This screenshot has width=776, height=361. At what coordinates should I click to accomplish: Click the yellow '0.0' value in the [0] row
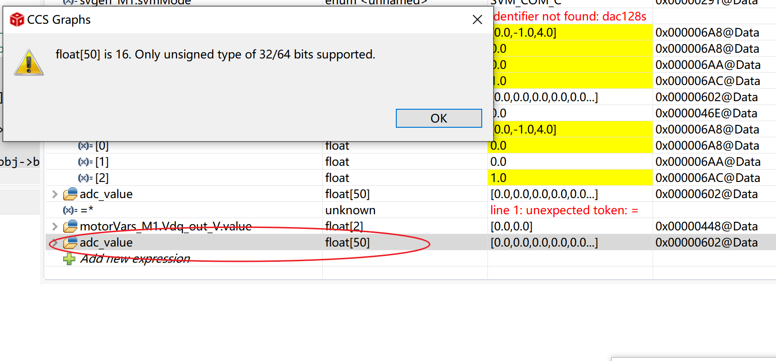click(x=570, y=146)
